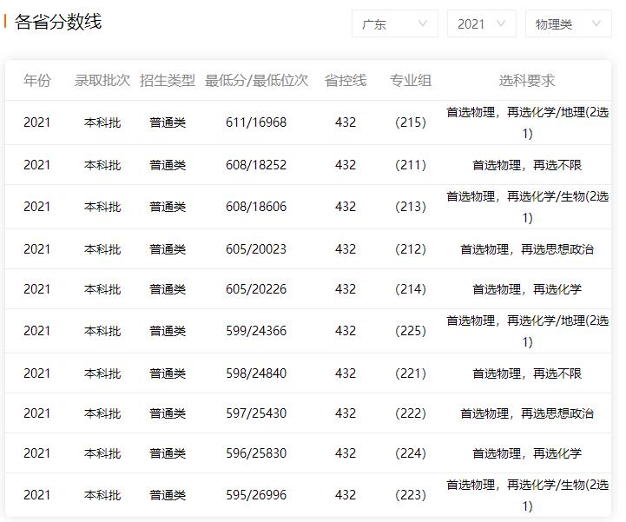Click the professional group (214) cell
This screenshot has height=522, width=626.
tap(411, 289)
